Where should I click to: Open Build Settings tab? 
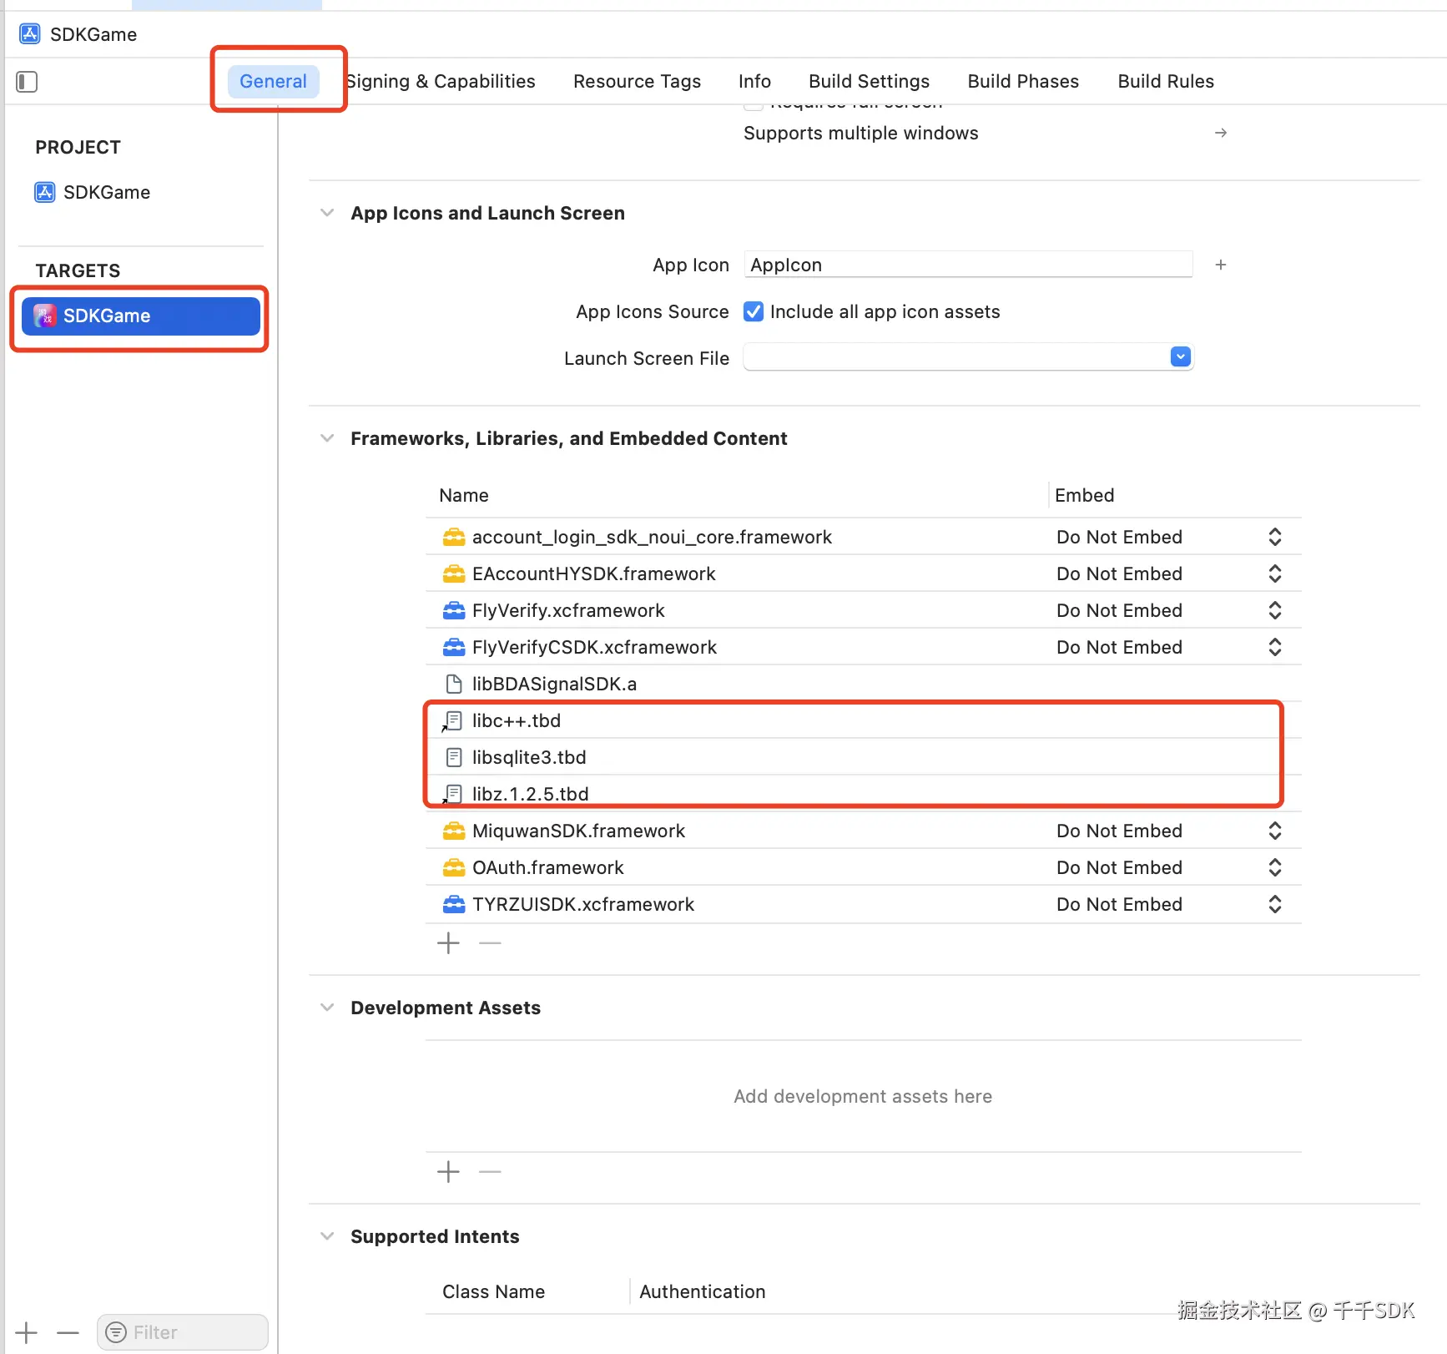(869, 81)
